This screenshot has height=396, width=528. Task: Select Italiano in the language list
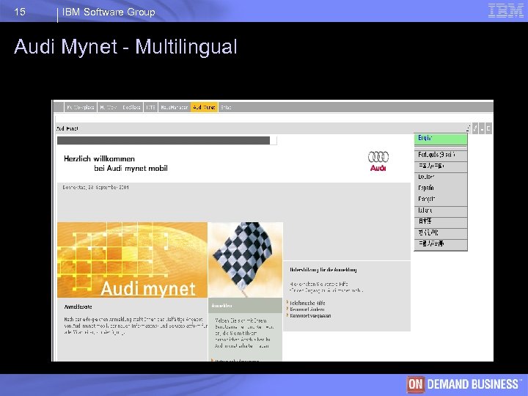[441, 210]
